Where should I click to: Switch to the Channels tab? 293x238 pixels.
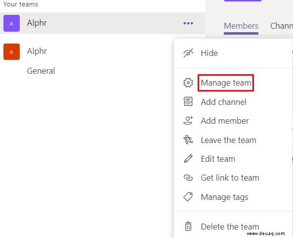282,26
